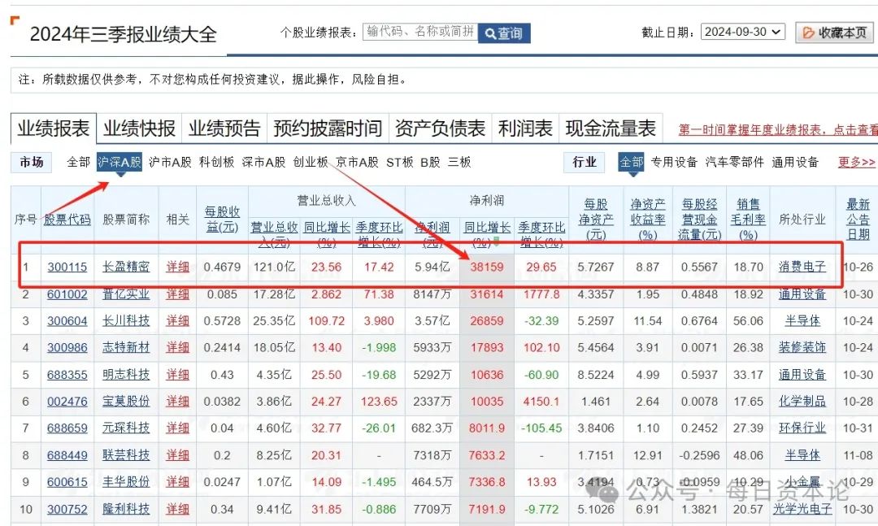Select the 三板 market filter
This screenshot has height=526, width=878.
click(x=459, y=163)
